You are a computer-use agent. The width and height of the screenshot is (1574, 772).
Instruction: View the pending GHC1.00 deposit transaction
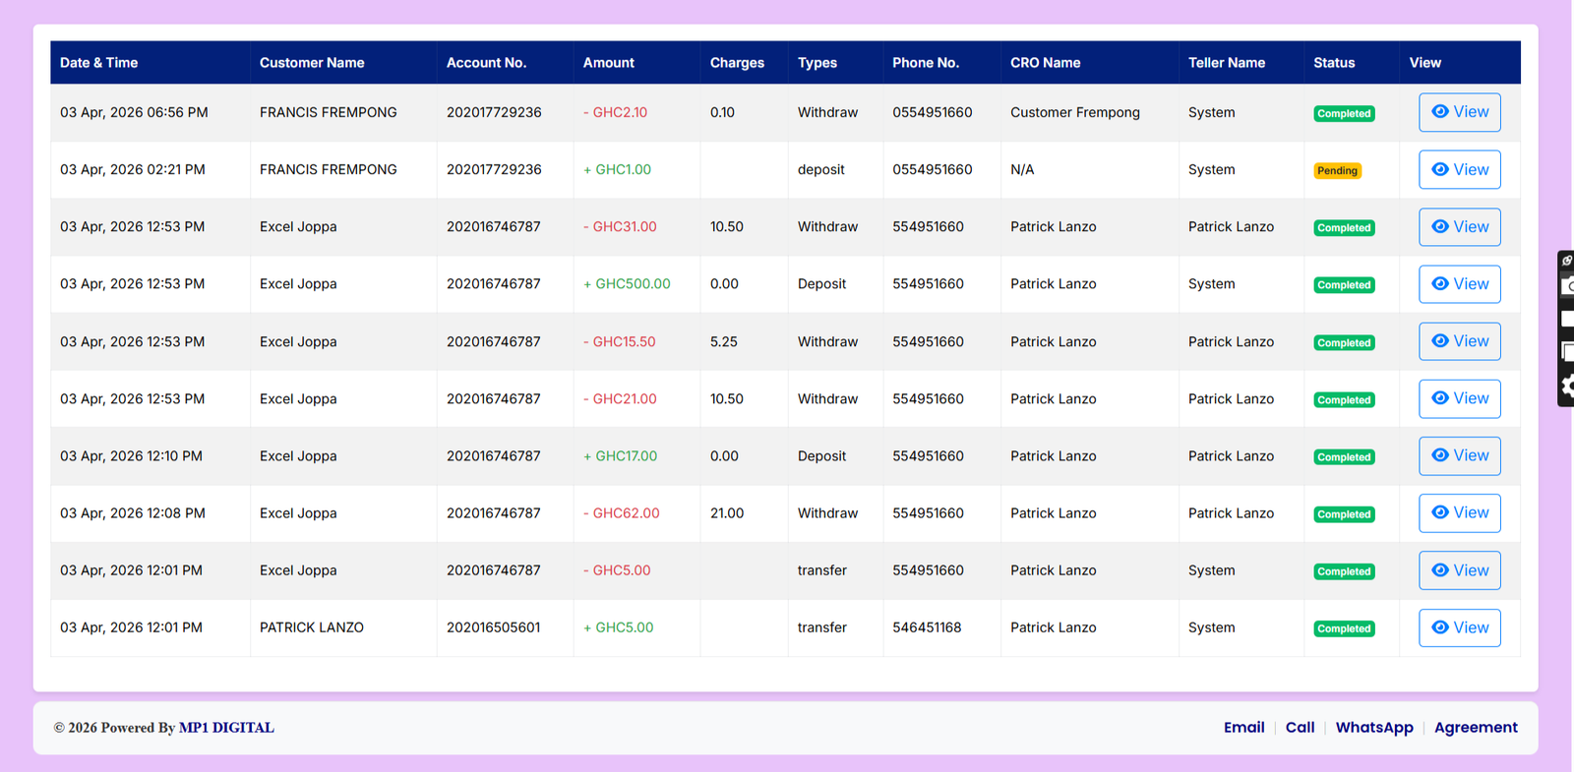(1459, 170)
